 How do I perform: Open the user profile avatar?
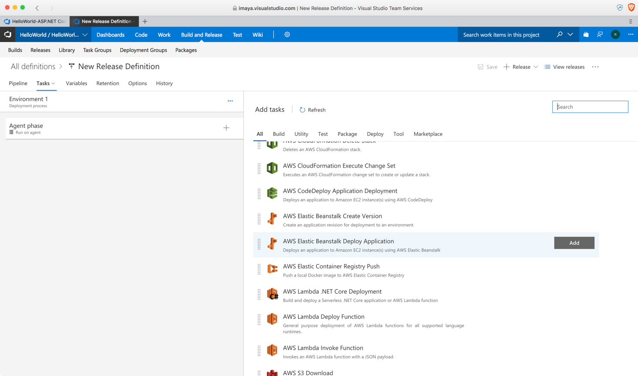[x=615, y=34]
